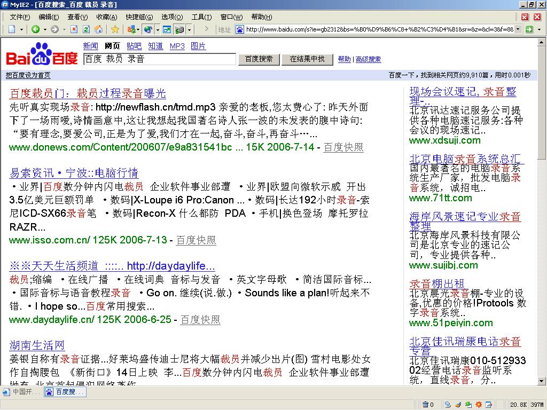The width and height of the screenshot is (547, 410).
Task: Open the 文件(F) menu
Action: click(20, 17)
